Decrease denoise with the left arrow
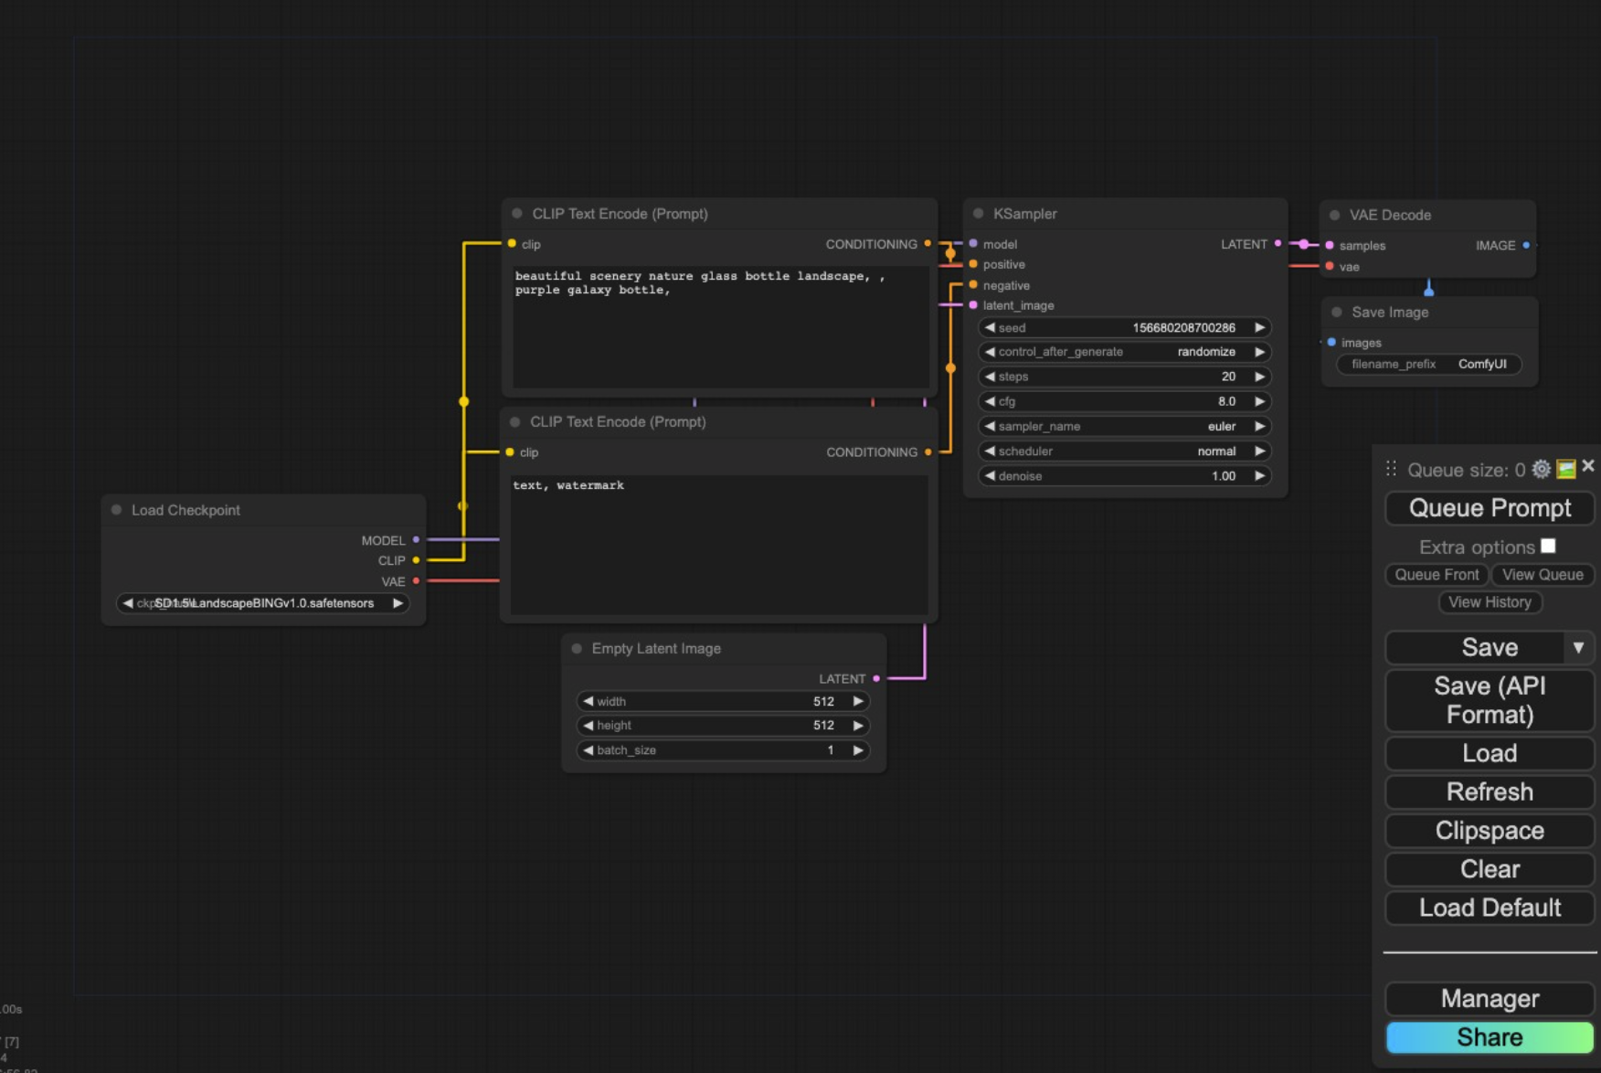The width and height of the screenshot is (1601, 1073). point(990,475)
